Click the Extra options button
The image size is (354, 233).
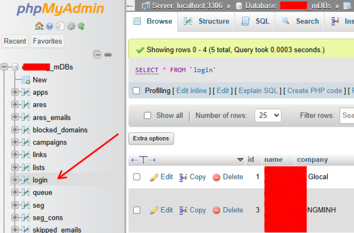click(x=151, y=138)
